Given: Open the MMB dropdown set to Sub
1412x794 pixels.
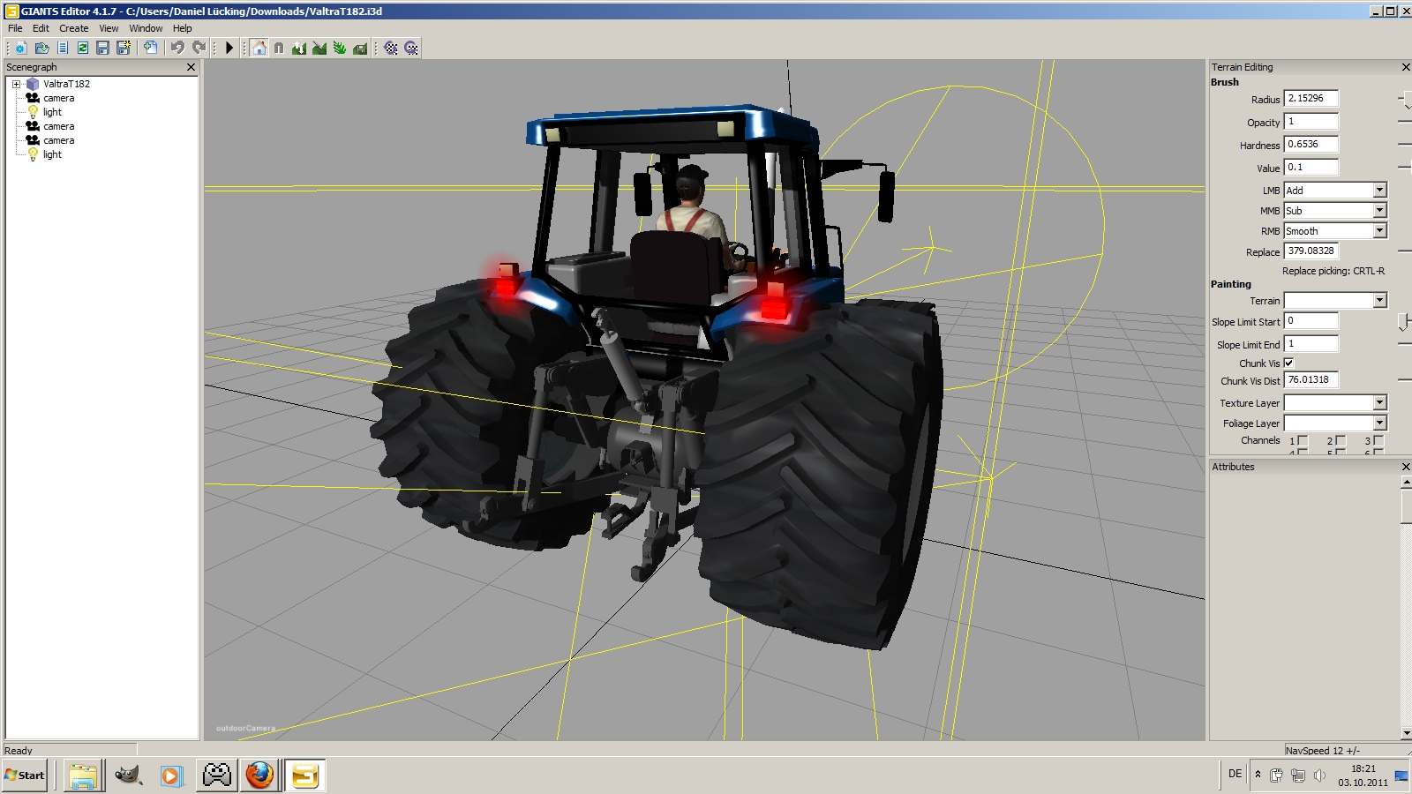Looking at the screenshot, I should point(1335,211).
